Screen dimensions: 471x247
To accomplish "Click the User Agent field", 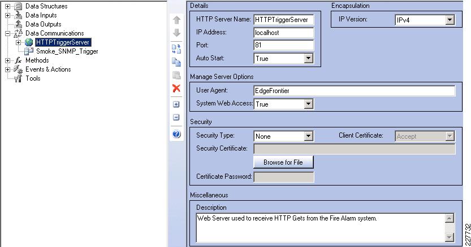I will tap(355, 91).
